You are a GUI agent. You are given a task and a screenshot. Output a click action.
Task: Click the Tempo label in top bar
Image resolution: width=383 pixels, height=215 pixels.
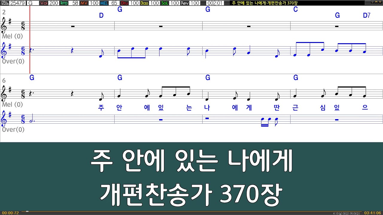click(x=64, y=3)
